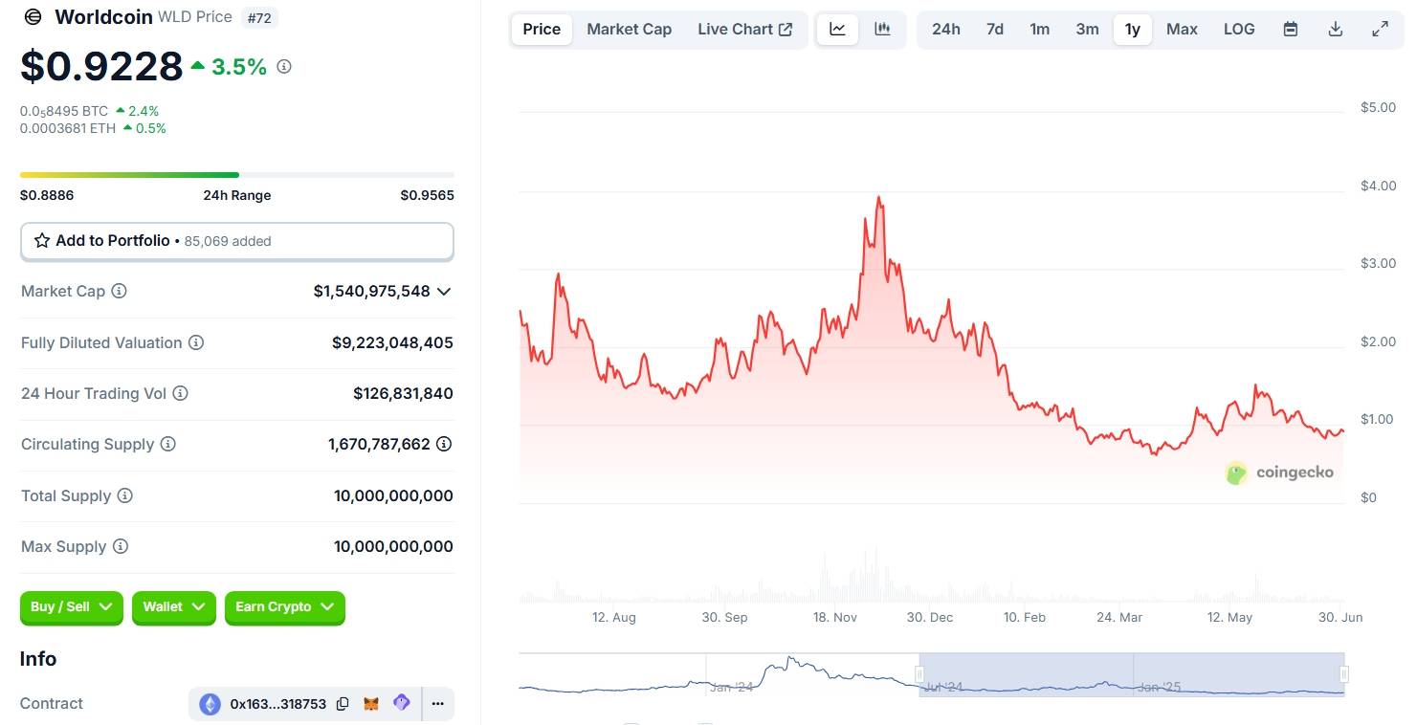The image size is (1417, 725).
Task: Click the $1,540,975,548 market cap value
Action: [x=371, y=291]
